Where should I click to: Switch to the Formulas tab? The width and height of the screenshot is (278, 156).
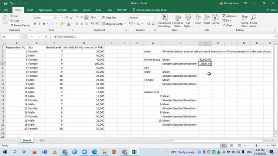(x=62, y=10)
